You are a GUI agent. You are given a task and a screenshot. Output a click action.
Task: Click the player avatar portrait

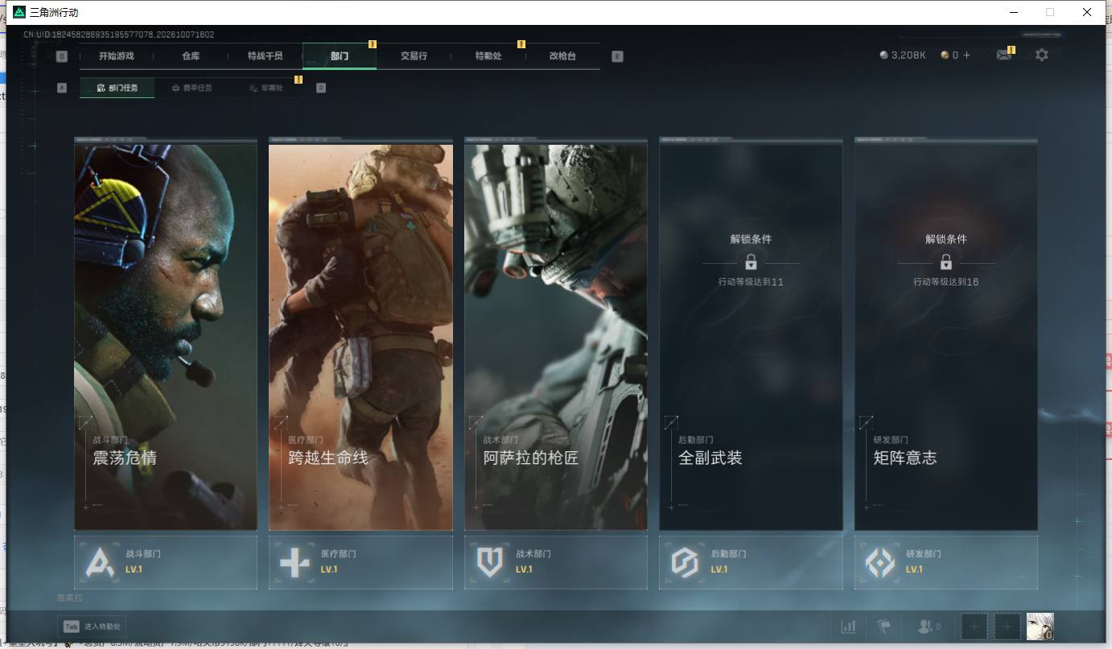pos(1040,626)
